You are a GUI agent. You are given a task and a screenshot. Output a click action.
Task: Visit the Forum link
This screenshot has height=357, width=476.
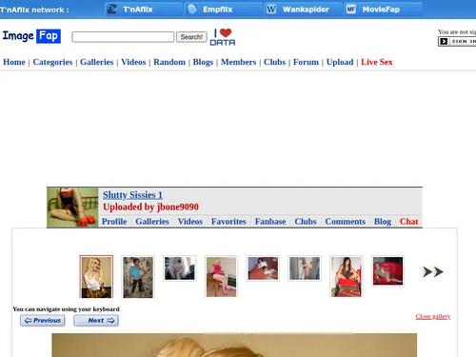click(x=306, y=62)
